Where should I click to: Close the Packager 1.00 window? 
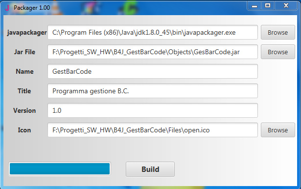(286, 6)
